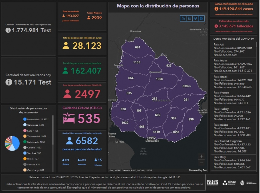The image size is (260, 193).
Task: Zoom out with the map minus button
Action: pyautogui.click(x=201, y=163)
